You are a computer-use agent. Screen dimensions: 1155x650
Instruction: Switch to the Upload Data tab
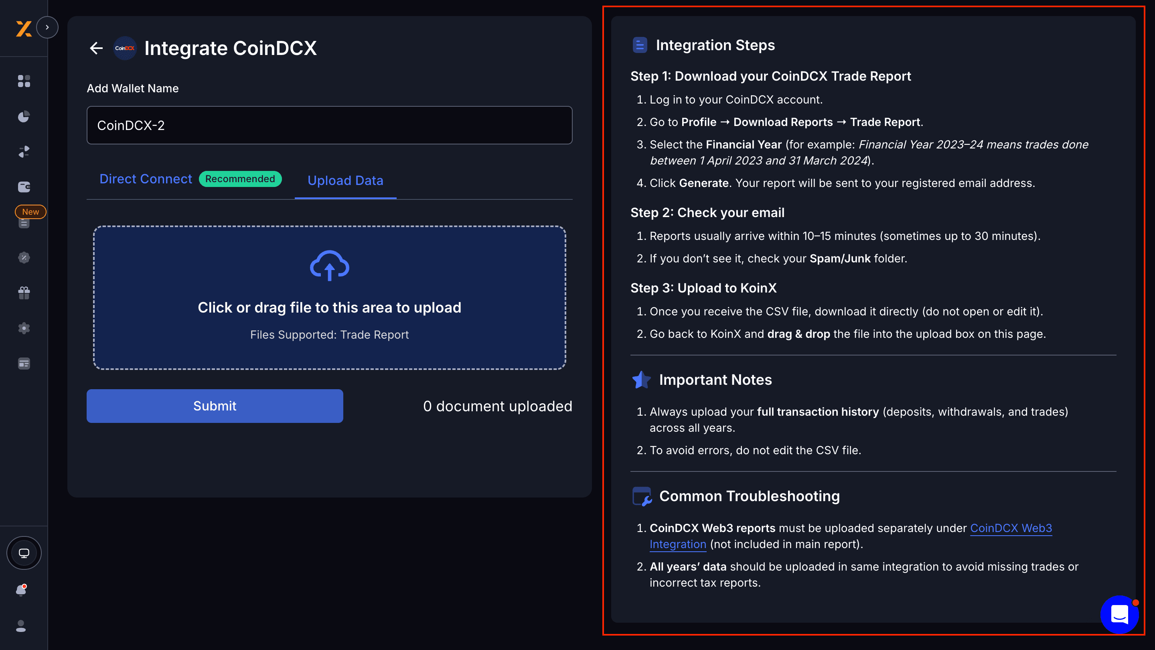(345, 180)
